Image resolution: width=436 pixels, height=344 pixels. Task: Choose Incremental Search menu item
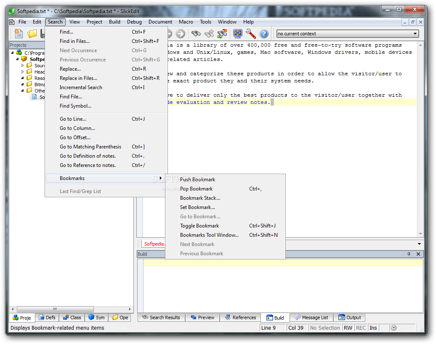point(106,87)
